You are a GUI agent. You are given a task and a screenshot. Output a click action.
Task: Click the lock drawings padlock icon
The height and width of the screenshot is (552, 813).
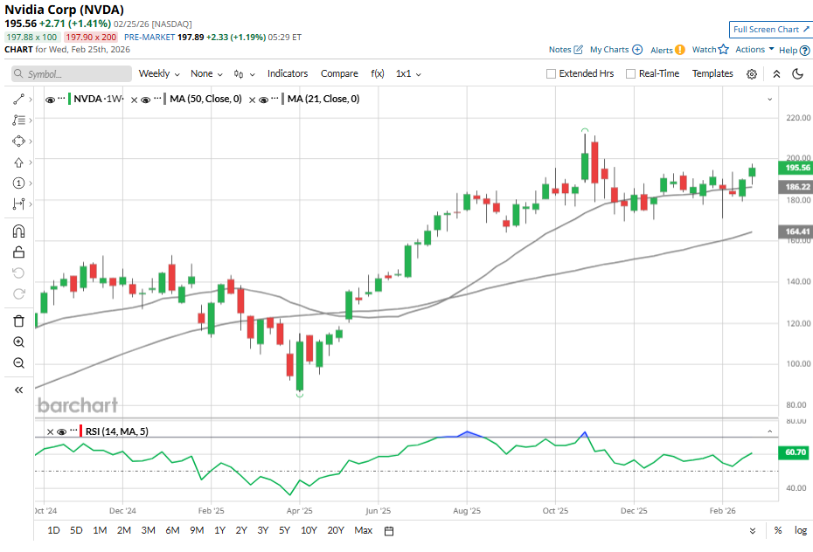coord(18,252)
